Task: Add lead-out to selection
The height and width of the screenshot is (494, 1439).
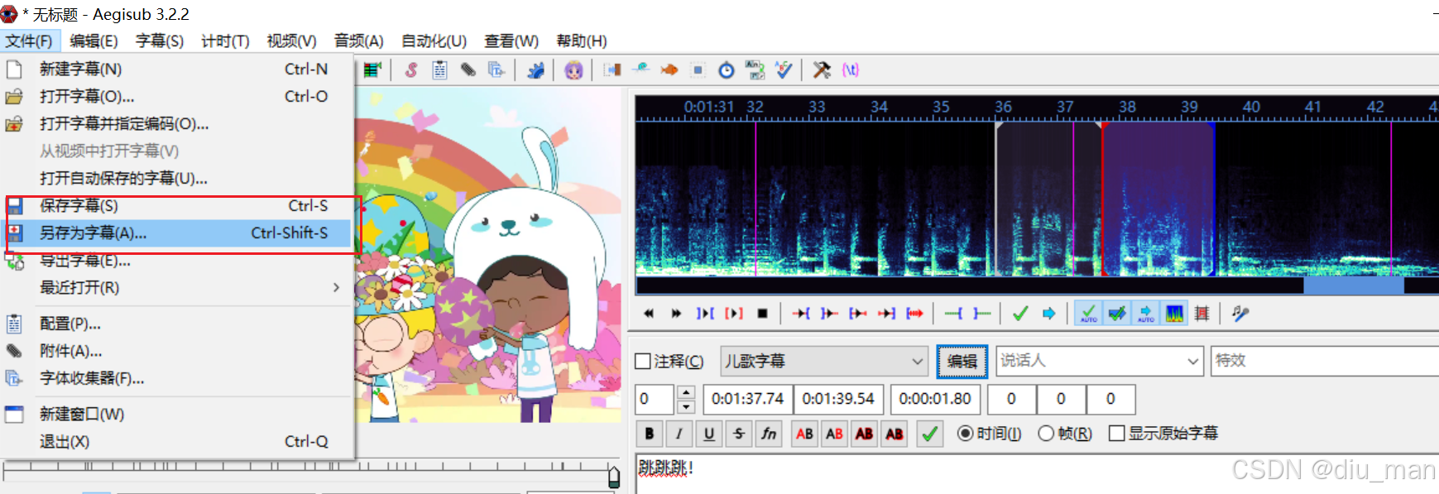Action: 982,314
